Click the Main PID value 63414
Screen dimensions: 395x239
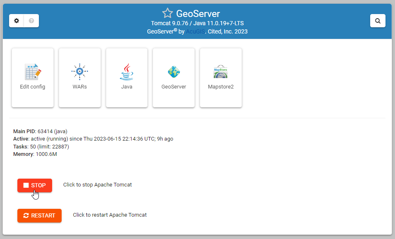pyautogui.click(x=43, y=131)
